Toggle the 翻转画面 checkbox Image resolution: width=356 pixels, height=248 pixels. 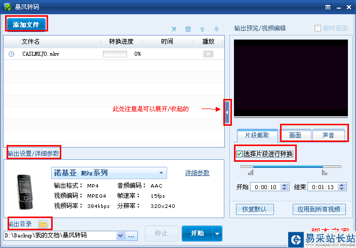coord(318,28)
